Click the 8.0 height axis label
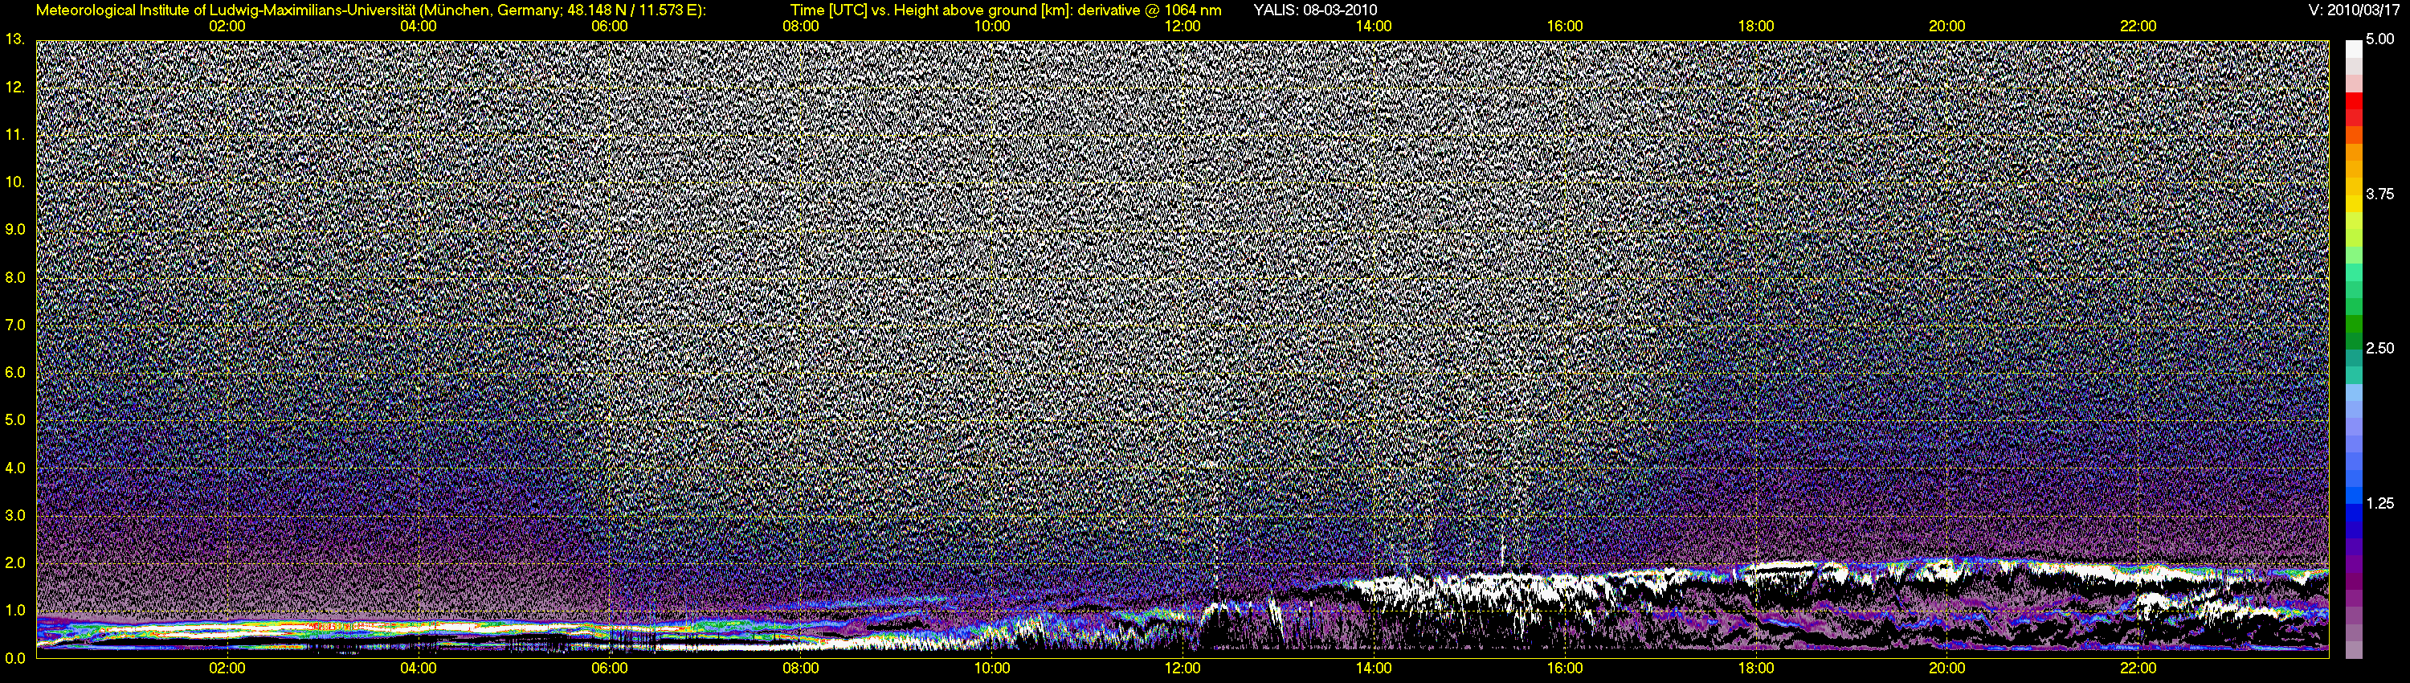The image size is (2410, 683). point(15,277)
